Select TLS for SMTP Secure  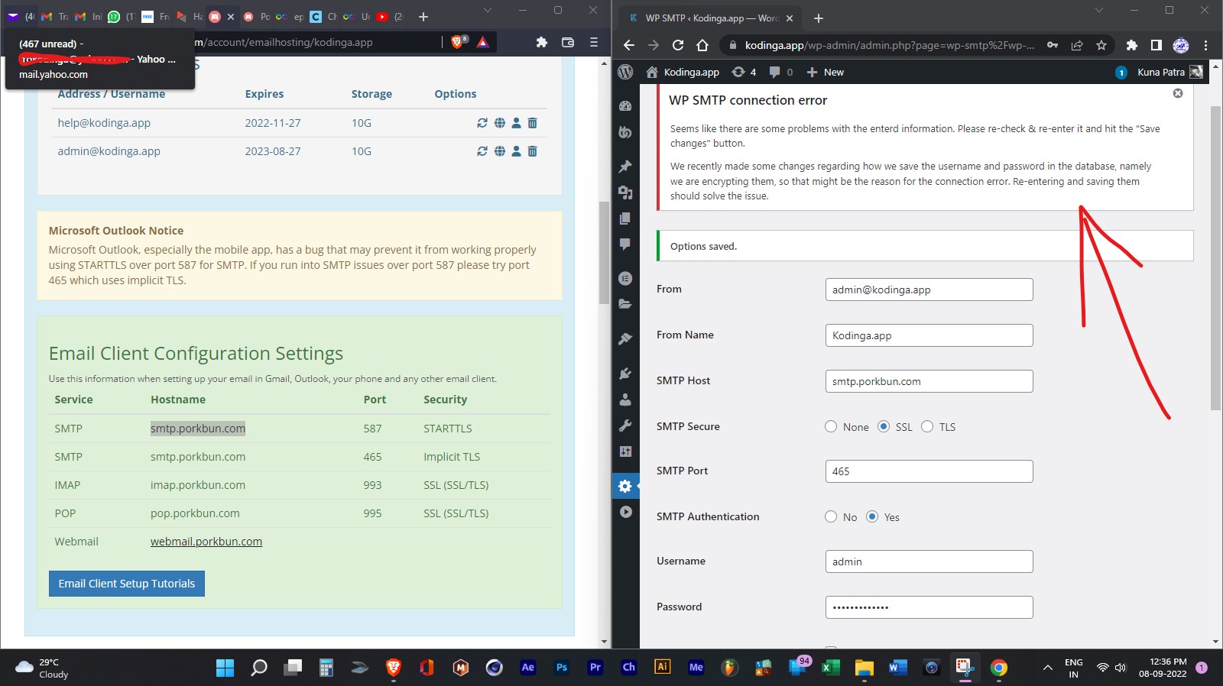pyautogui.click(x=927, y=426)
